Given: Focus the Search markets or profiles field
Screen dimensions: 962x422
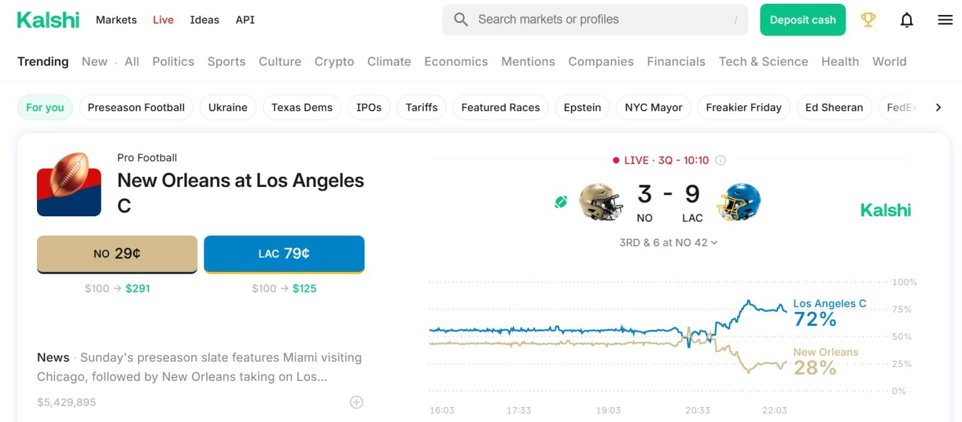Looking at the screenshot, I should (595, 20).
